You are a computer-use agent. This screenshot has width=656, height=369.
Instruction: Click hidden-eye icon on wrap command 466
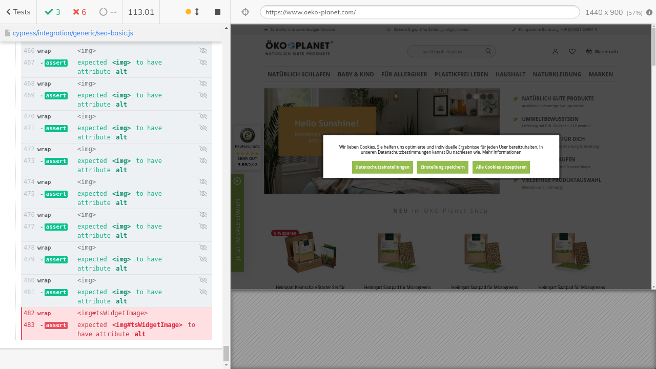click(x=203, y=51)
